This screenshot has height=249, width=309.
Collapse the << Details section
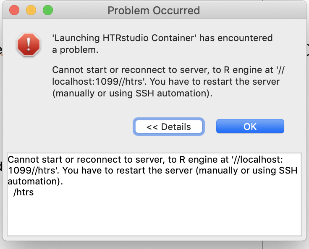point(169,127)
